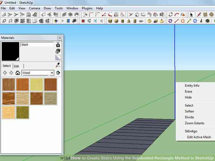The image size is (215, 161).
Task: Click the cone primitive shape icon
Action: click(129, 21)
